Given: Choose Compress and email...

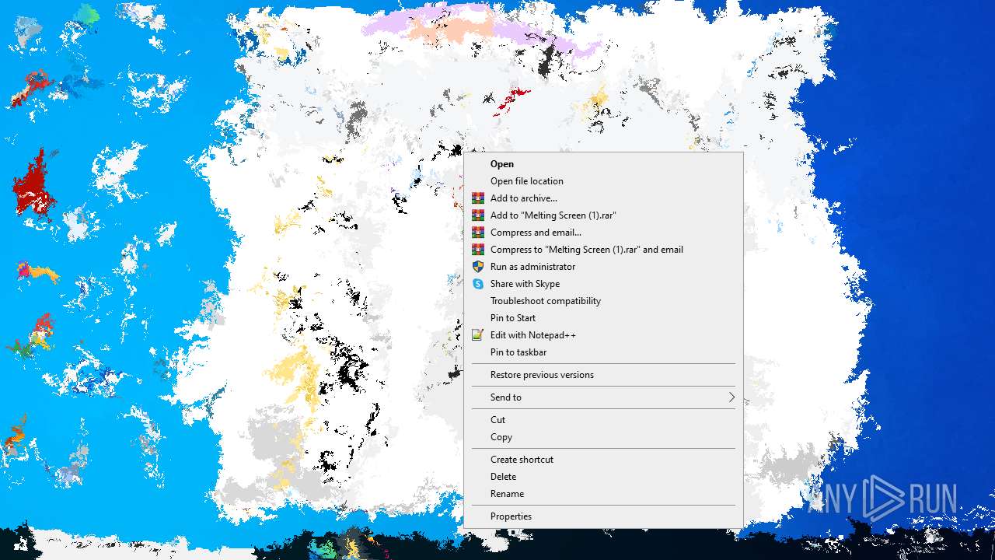Looking at the screenshot, I should [x=603, y=233].
